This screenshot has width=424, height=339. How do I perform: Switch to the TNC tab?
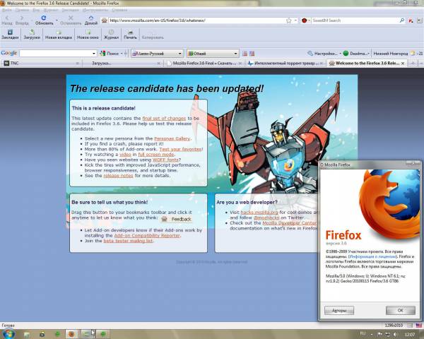pos(40,64)
